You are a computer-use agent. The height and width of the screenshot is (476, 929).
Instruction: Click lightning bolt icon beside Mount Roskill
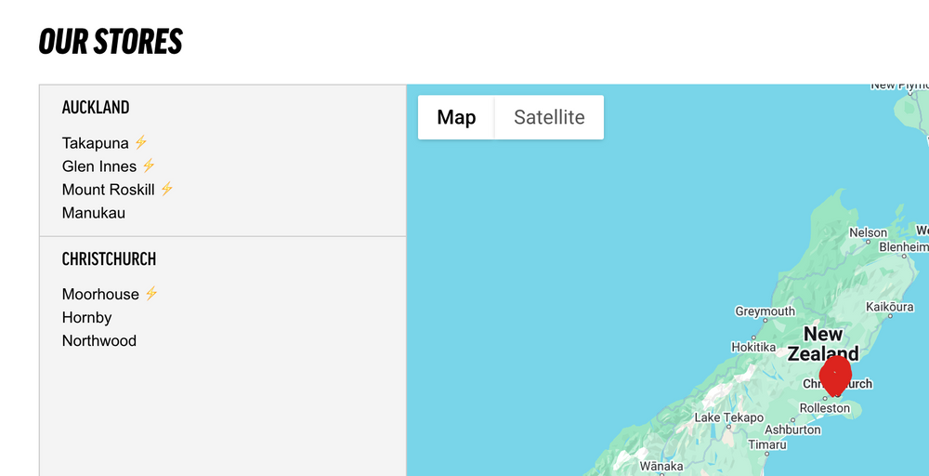click(166, 189)
